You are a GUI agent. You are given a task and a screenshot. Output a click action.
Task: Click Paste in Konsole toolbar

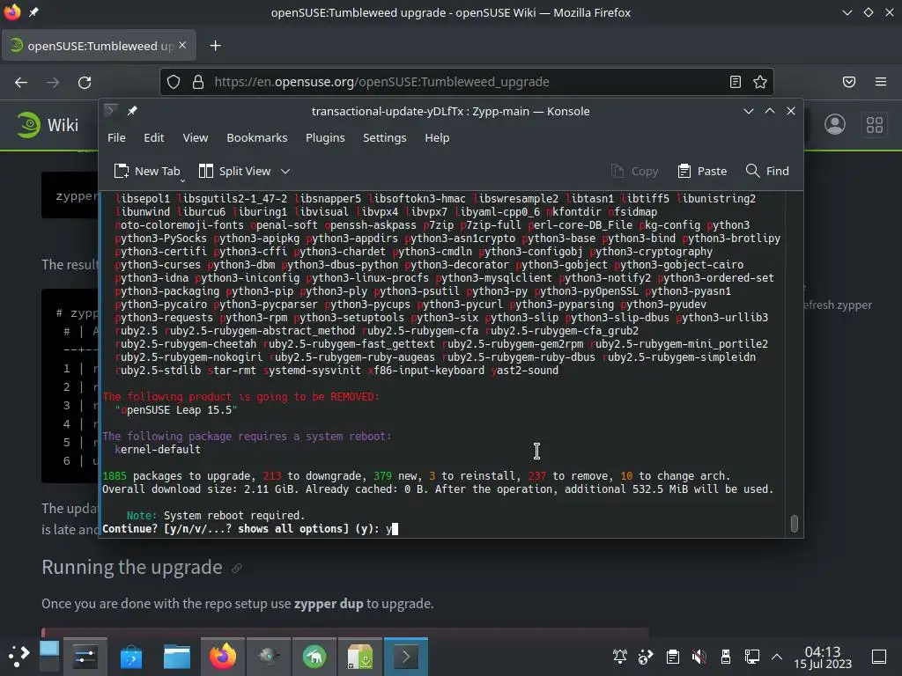click(702, 172)
